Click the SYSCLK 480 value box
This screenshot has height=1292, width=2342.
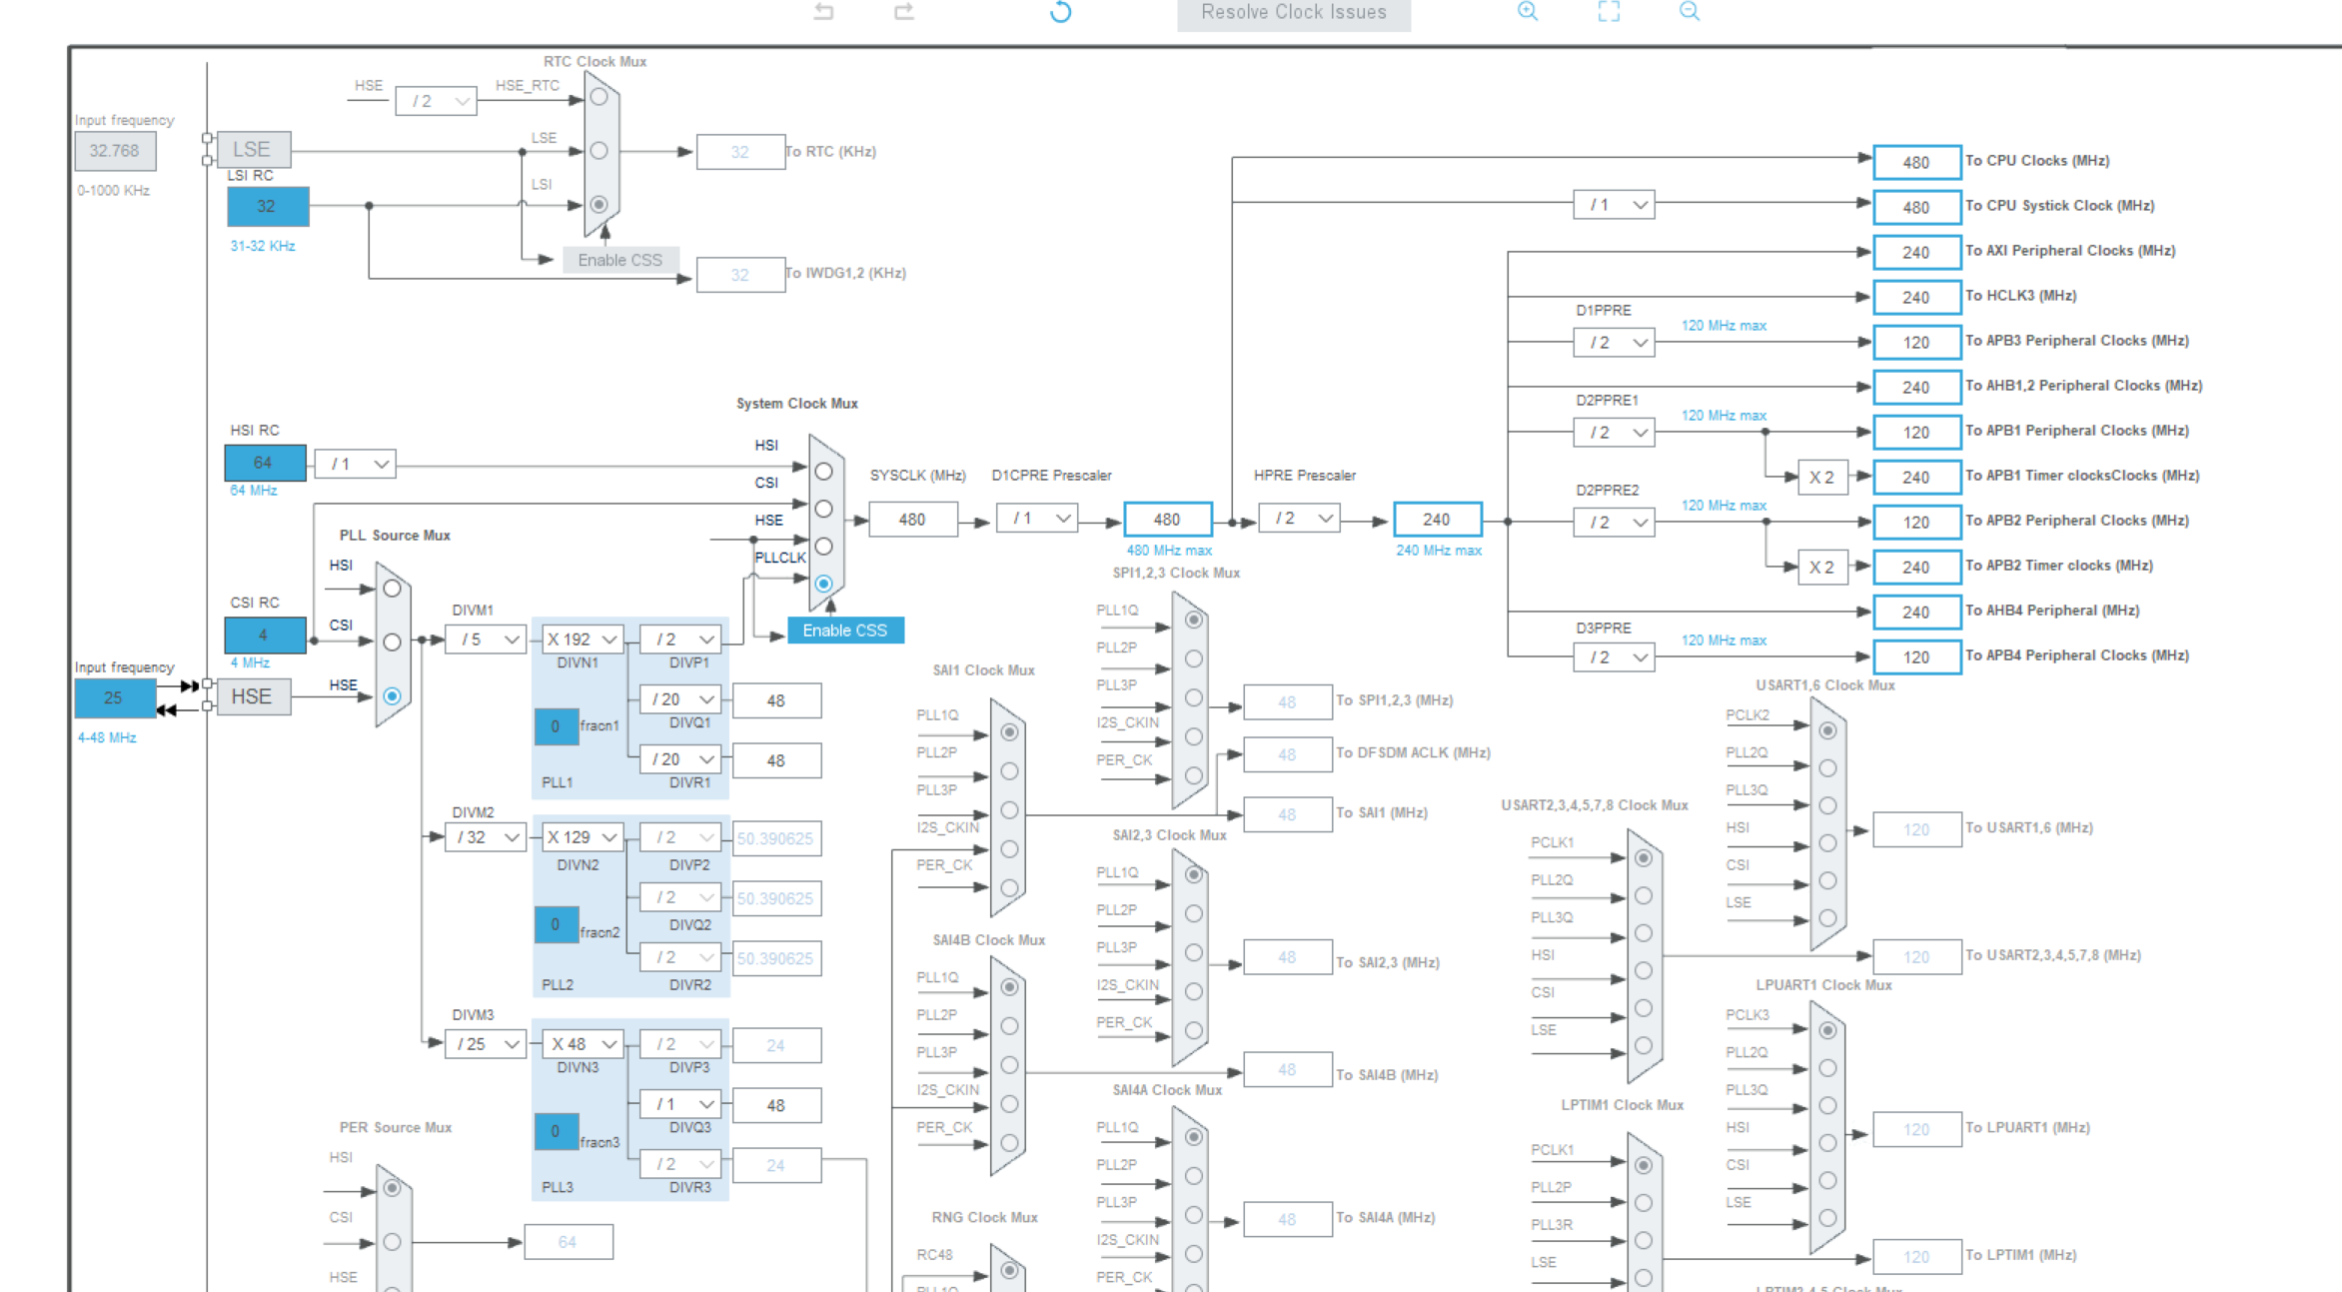click(x=912, y=520)
